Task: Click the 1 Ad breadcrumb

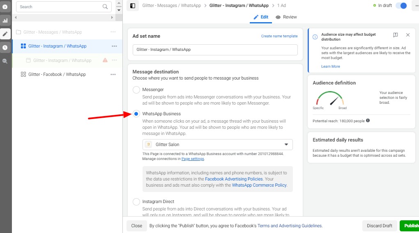Action: point(281,6)
